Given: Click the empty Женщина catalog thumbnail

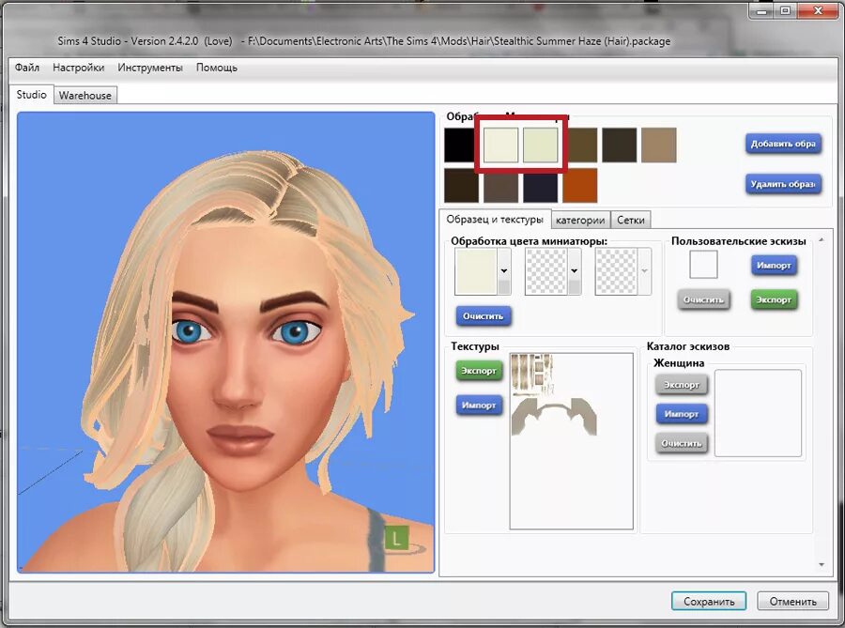Looking at the screenshot, I should point(758,413).
